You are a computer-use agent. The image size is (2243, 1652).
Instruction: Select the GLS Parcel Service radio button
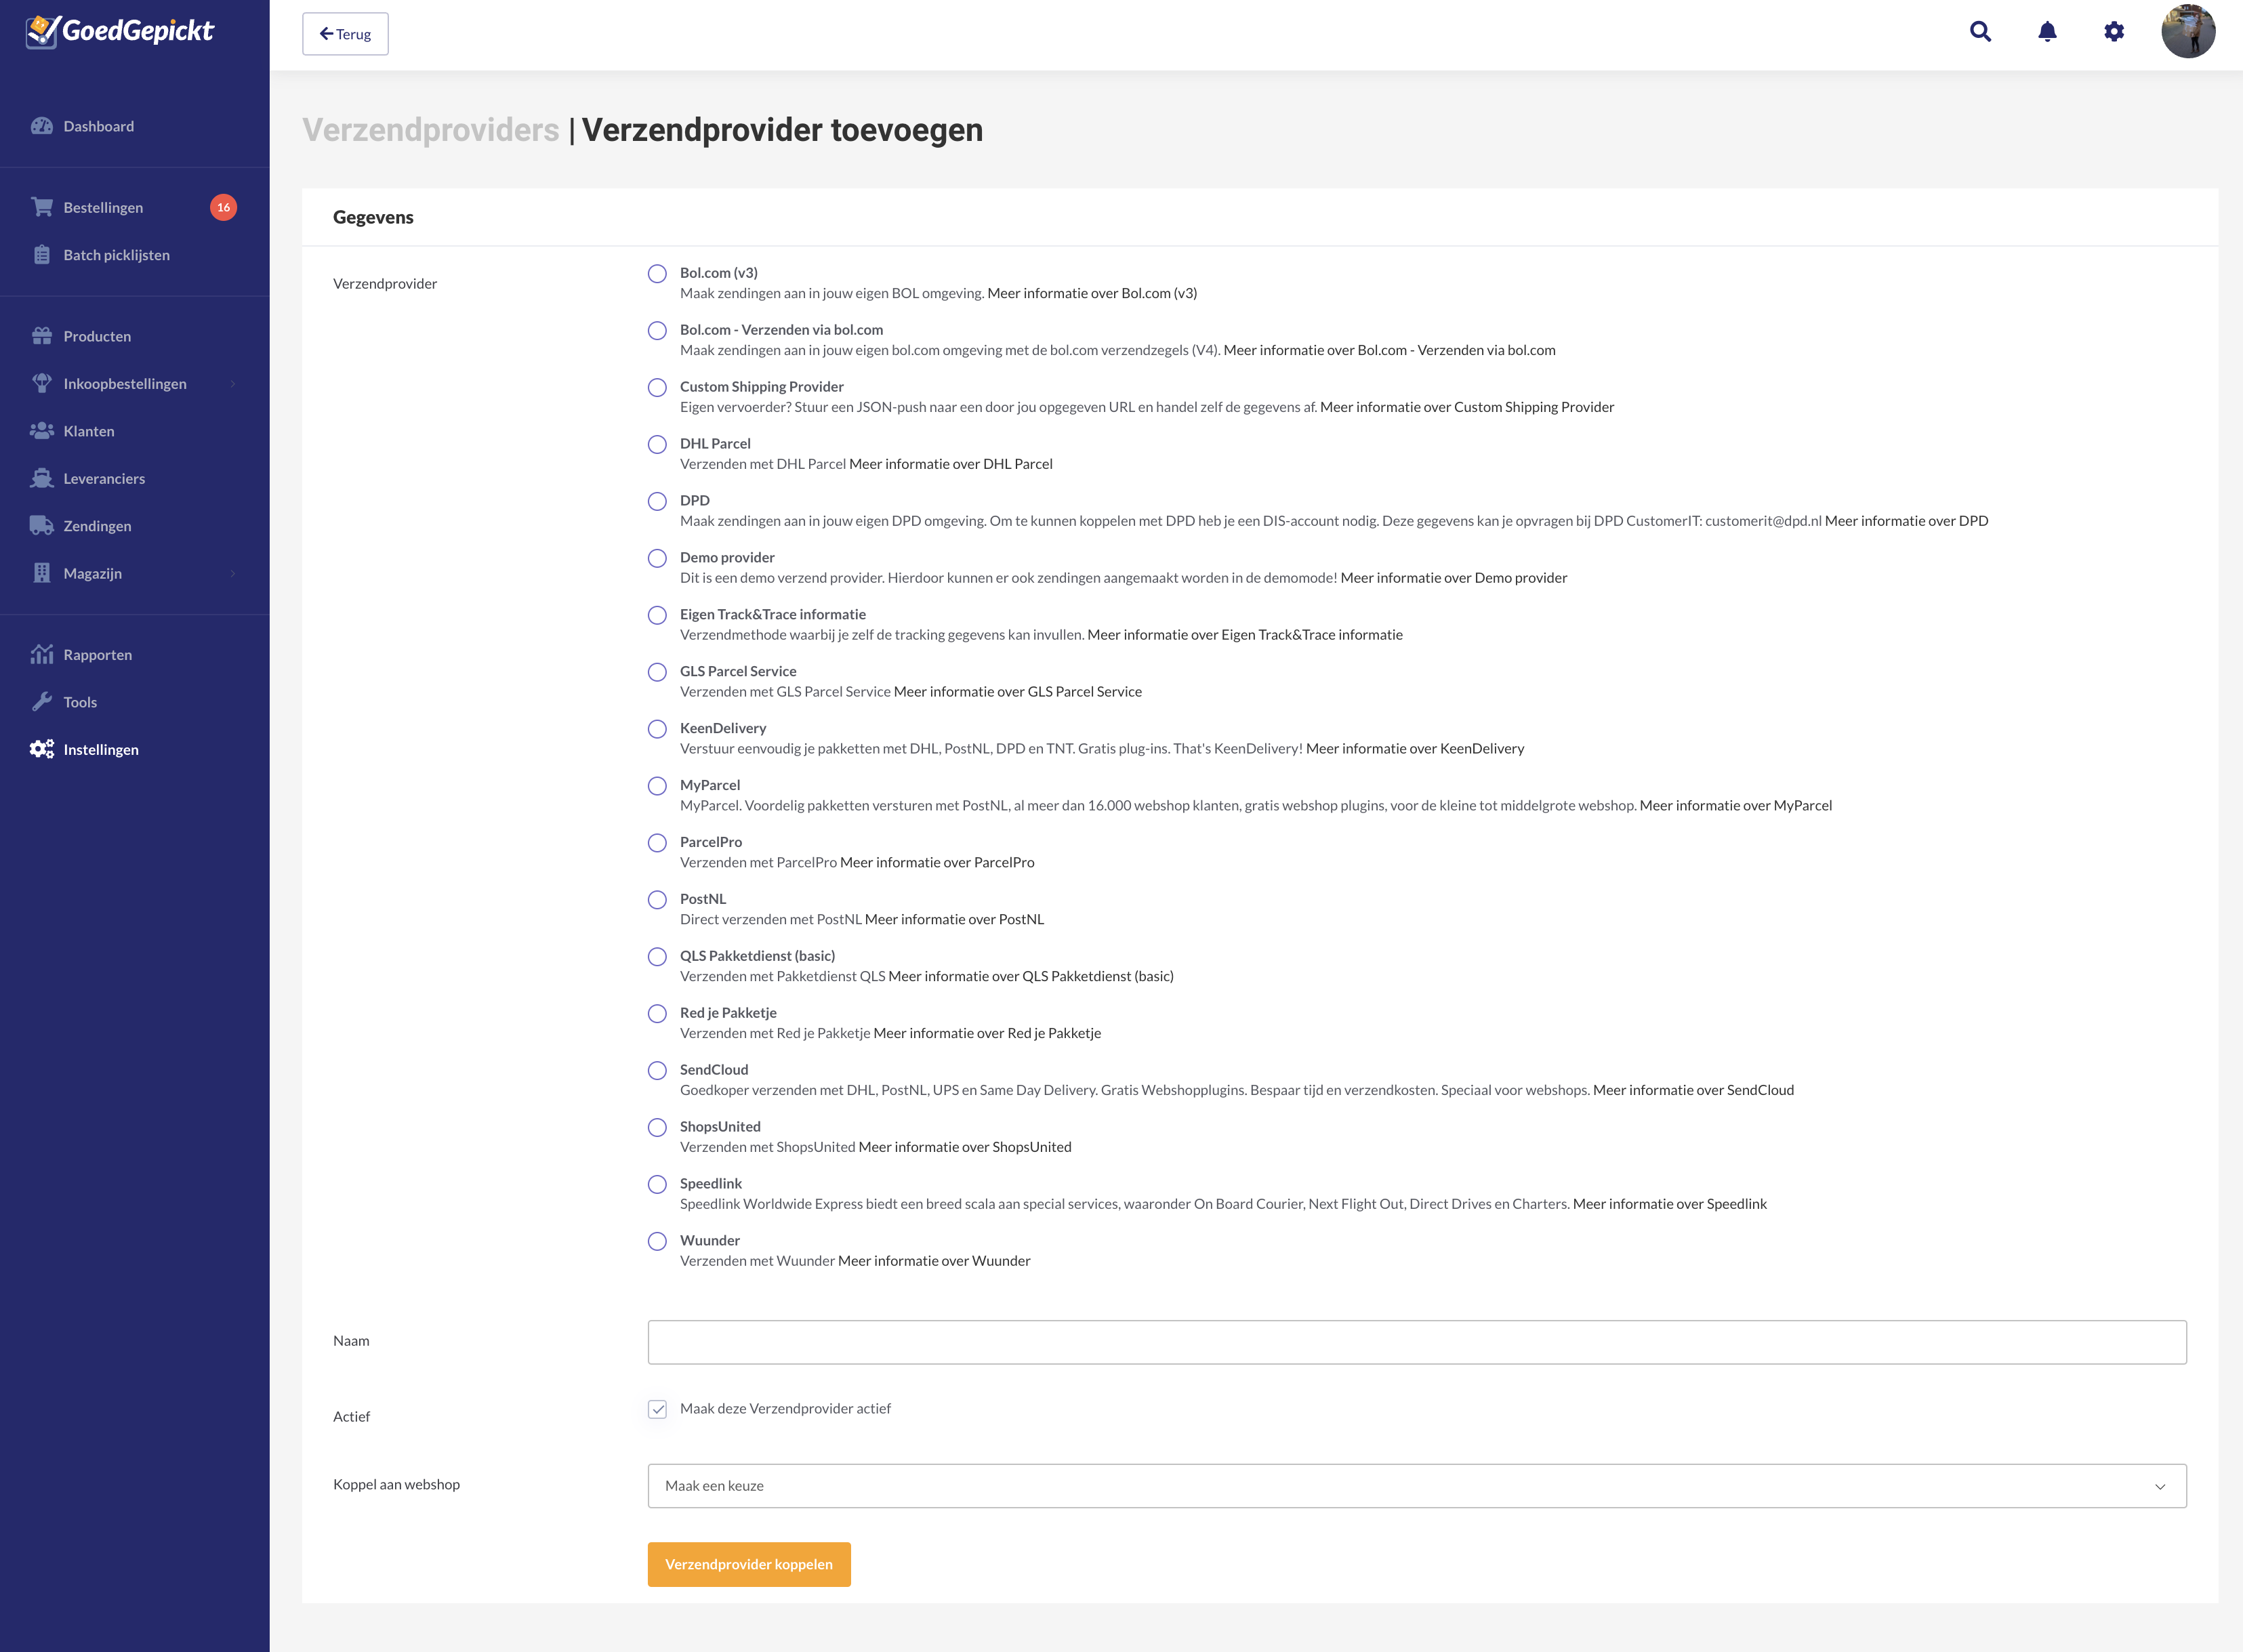tap(657, 672)
